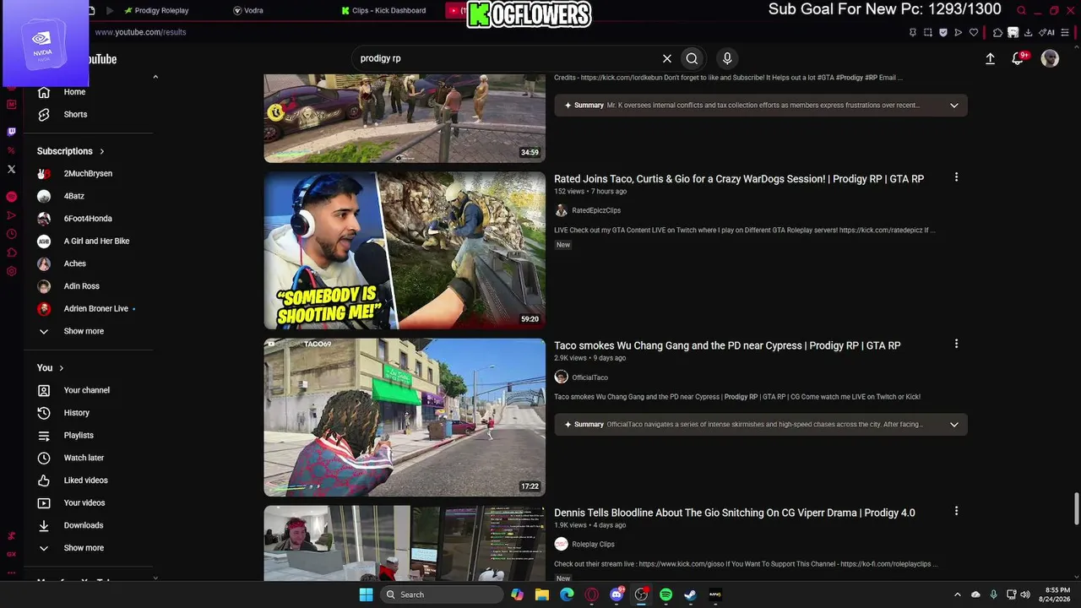This screenshot has width=1081, height=608.
Task: Open File Explorer from the taskbar
Action: [x=542, y=594]
